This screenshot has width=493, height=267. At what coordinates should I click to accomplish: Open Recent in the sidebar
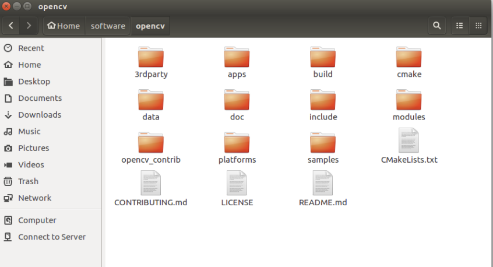coord(51,48)
